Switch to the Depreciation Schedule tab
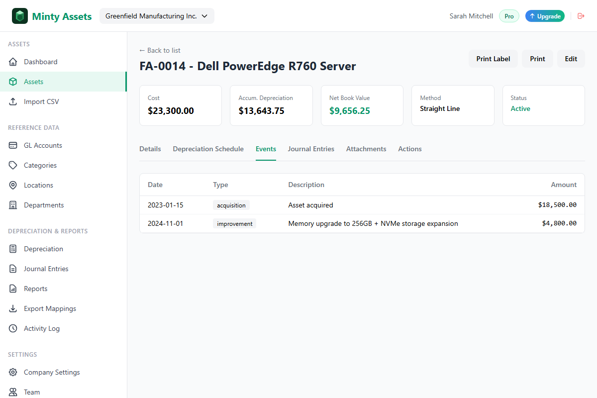Viewport: 597px width, 398px height. 208,149
